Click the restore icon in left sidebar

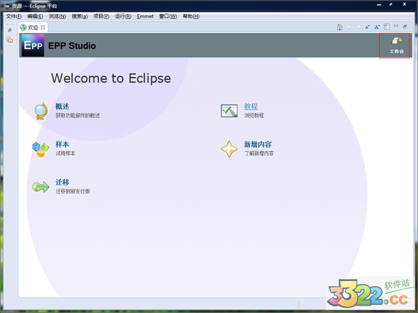(x=10, y=30)
